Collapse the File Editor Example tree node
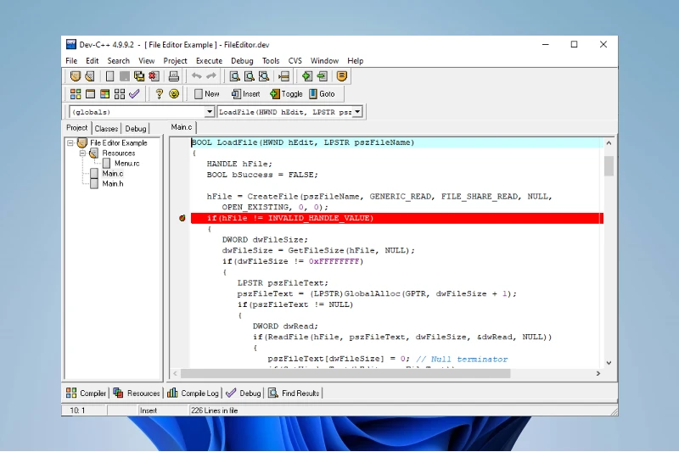This screenshot has width=679, height=452. [70, 142]
